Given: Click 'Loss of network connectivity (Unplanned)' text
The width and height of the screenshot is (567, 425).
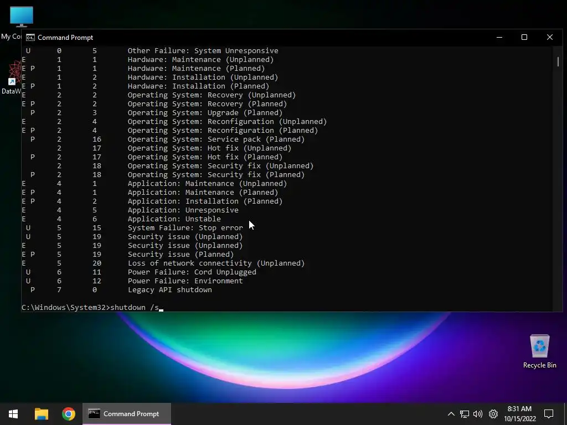Looking at the screenshot, I should (217, 263).
